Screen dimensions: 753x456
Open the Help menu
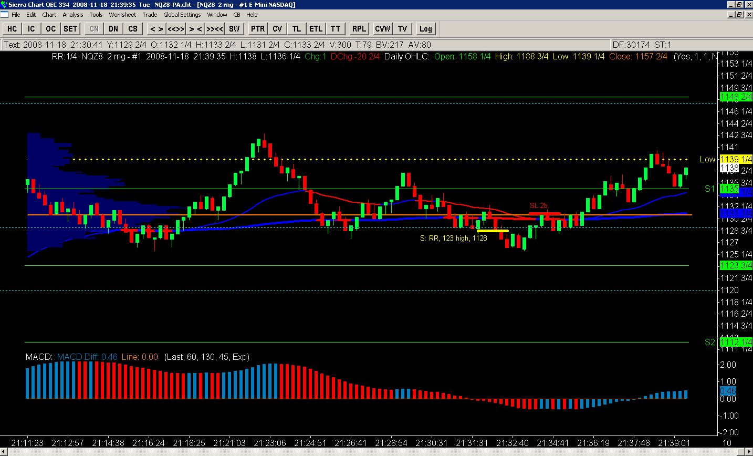pos(252,15)
